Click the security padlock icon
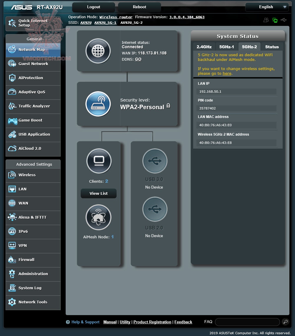 (168, 106)
